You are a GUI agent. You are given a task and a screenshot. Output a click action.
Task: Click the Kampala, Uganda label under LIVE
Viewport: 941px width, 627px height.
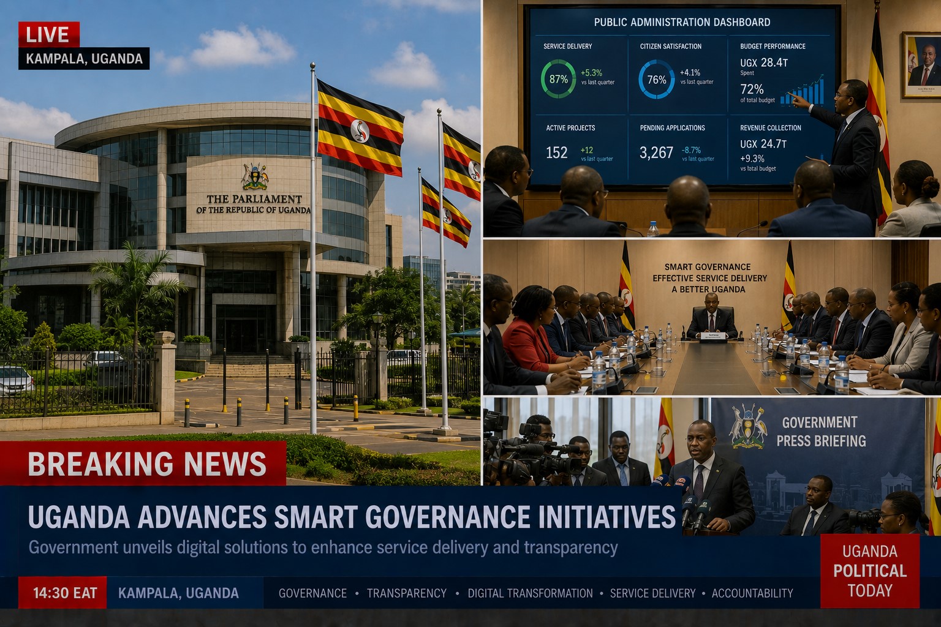pyautogui.click(x=84, y=59)
